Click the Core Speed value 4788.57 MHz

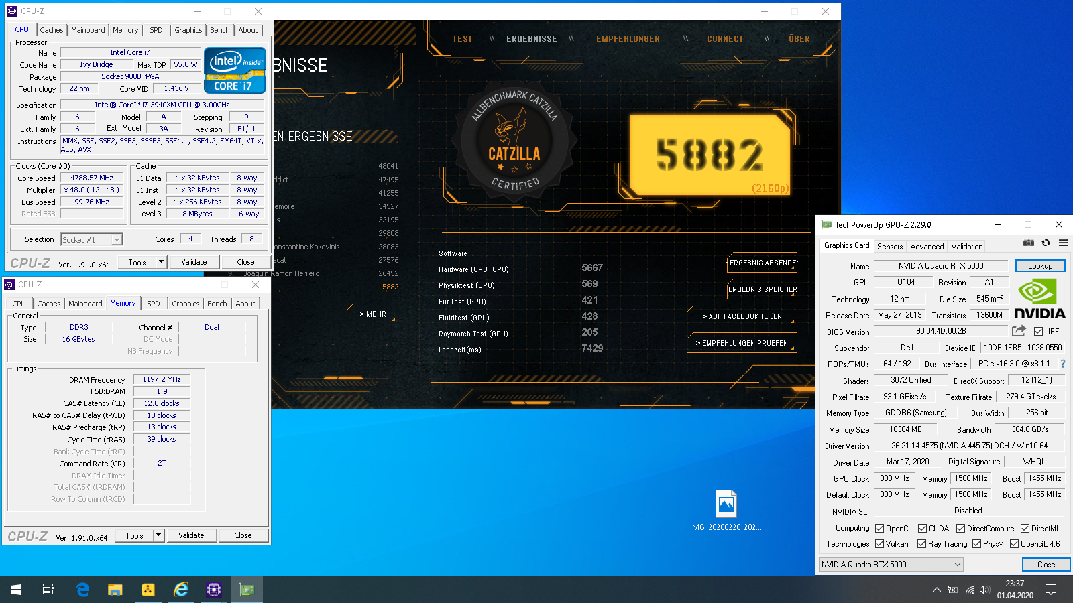[x=92, y=178]
